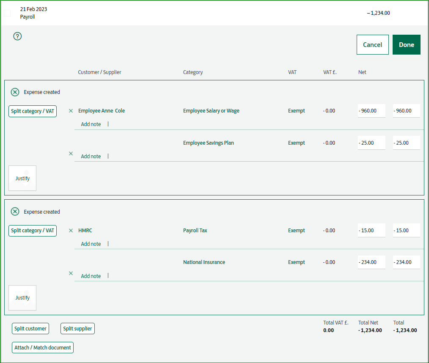
Task: Delete the HMRC Payroll Tax line
Action: coord(71,230)
